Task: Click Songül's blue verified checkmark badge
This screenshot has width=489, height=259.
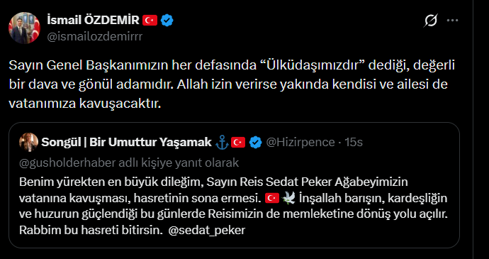Action: (x=256, y=143)
